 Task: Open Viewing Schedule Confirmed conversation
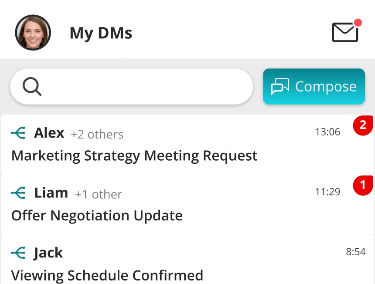coord(107,275)
